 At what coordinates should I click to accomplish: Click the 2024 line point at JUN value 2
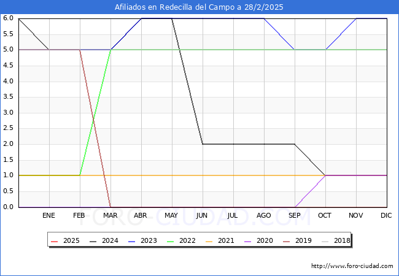coord(203,144)
